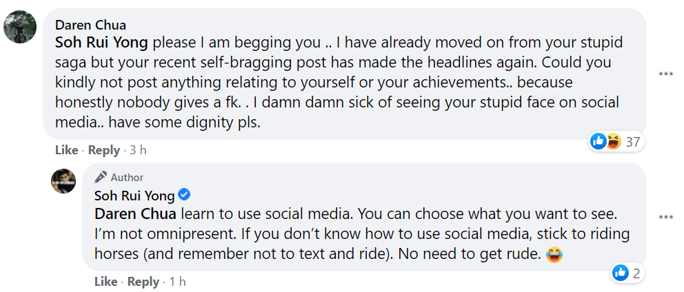Click the 3 h timestamp
Screen dimensions: 684x292
138,150
